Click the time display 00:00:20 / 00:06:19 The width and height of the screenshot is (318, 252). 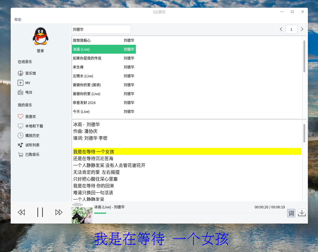[270, 207]
